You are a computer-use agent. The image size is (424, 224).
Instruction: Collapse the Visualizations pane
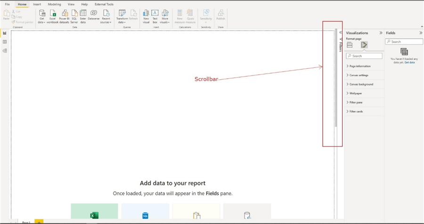click(381, 33)
